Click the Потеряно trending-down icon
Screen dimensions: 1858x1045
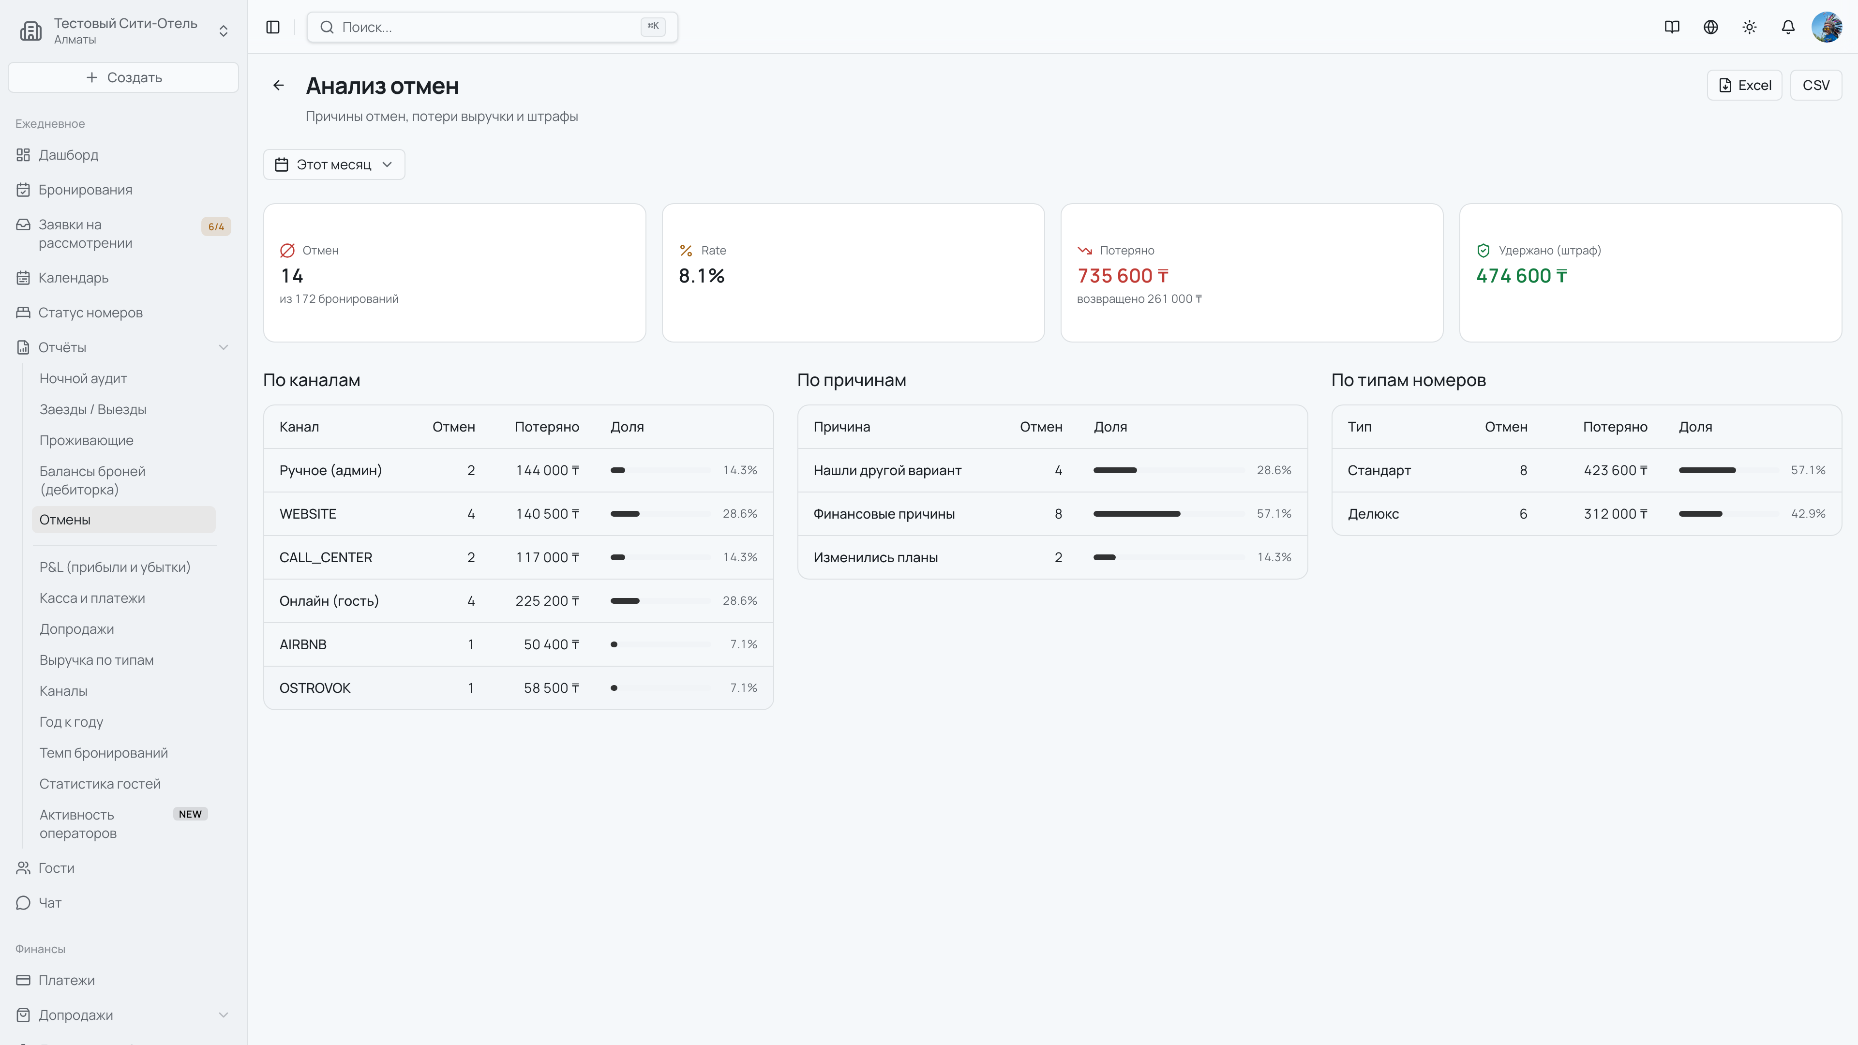[x=1085, y=250]
